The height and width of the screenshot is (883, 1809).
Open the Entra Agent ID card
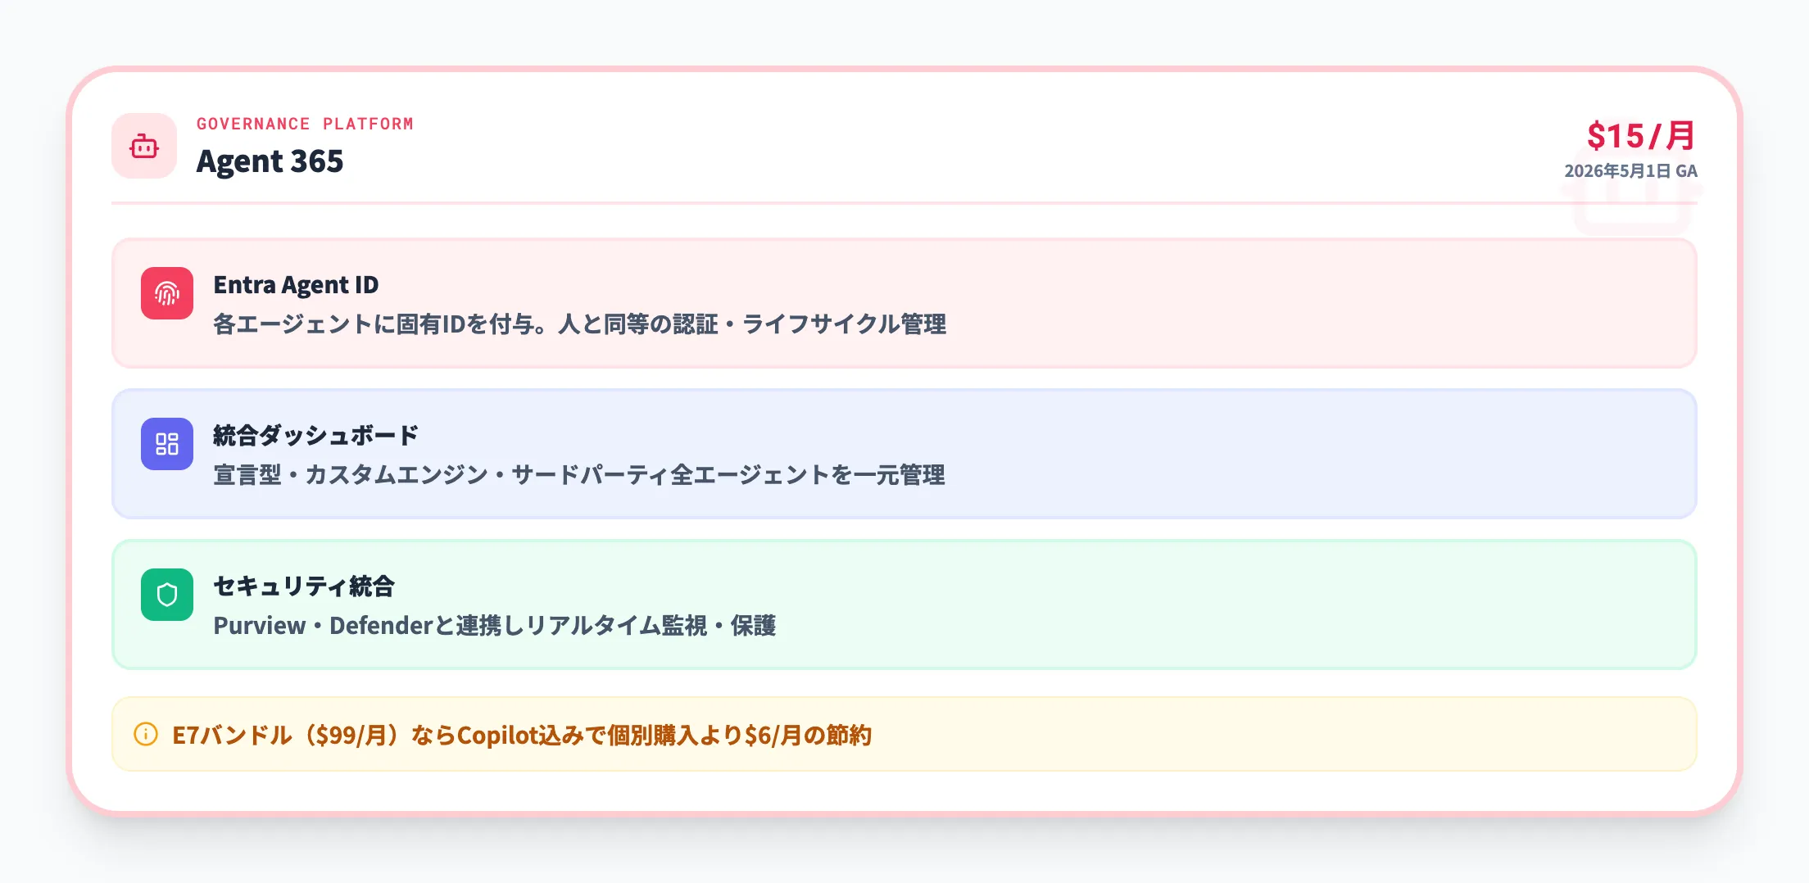click(904, 303)
